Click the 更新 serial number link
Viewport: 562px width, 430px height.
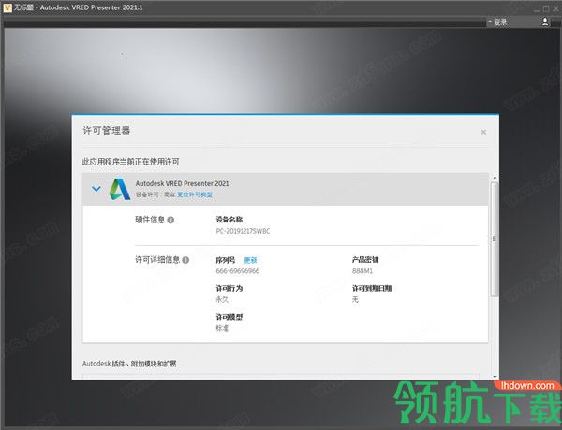(x=250, y=260)
